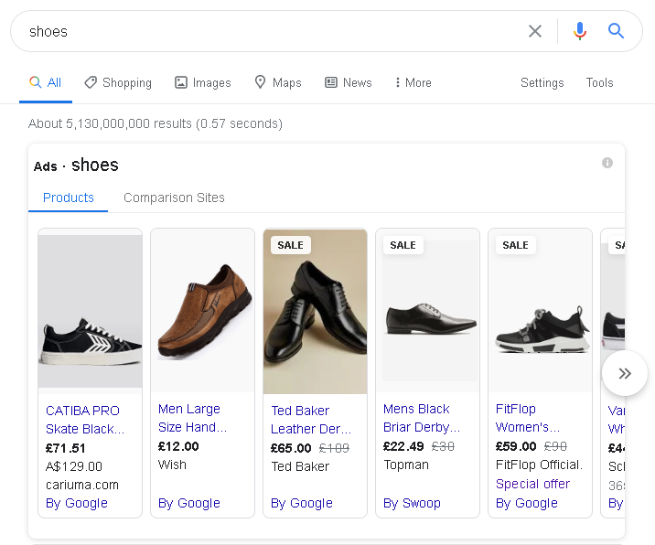Open brown Men Large Size shoe image
This screenshot has height=545, width=655.
pyautogui.click(x=202, y=311)
